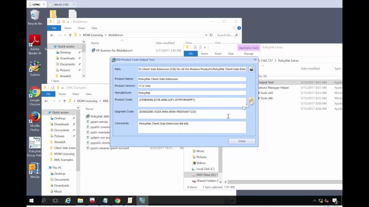Launch Internet Explorer from the taskbar
The width and height of the screenshot is (369, 207).
(x=68, y=201)
